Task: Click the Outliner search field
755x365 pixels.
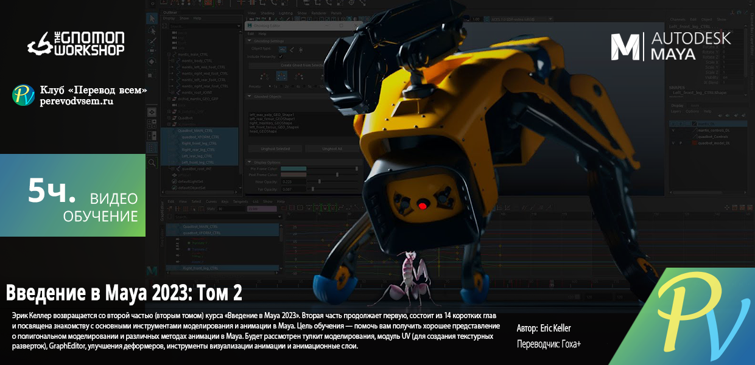Action: [204, 26]
